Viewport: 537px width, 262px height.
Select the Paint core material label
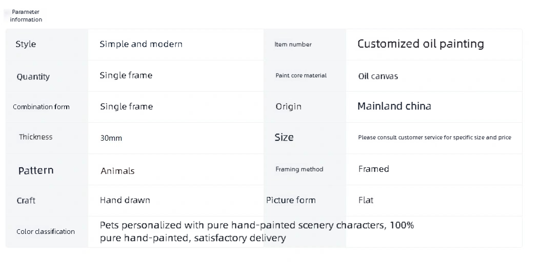tap(301, 76)
